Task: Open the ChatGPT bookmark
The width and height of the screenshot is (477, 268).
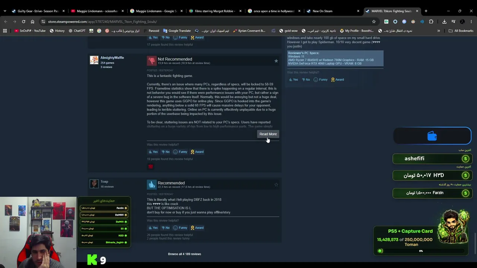Action: [x=77, y=31]
